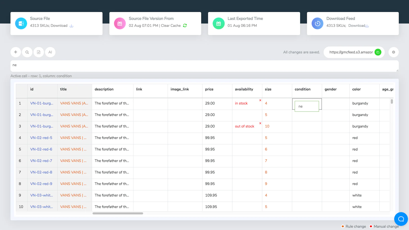409x230 pixels.
Task: Click the green Last Exported Time icon
Action: click(x=219, y=24)
